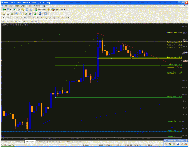Click the C: 105.27 status value
This screenshot has height=147, width=189.
click(148, 145)
